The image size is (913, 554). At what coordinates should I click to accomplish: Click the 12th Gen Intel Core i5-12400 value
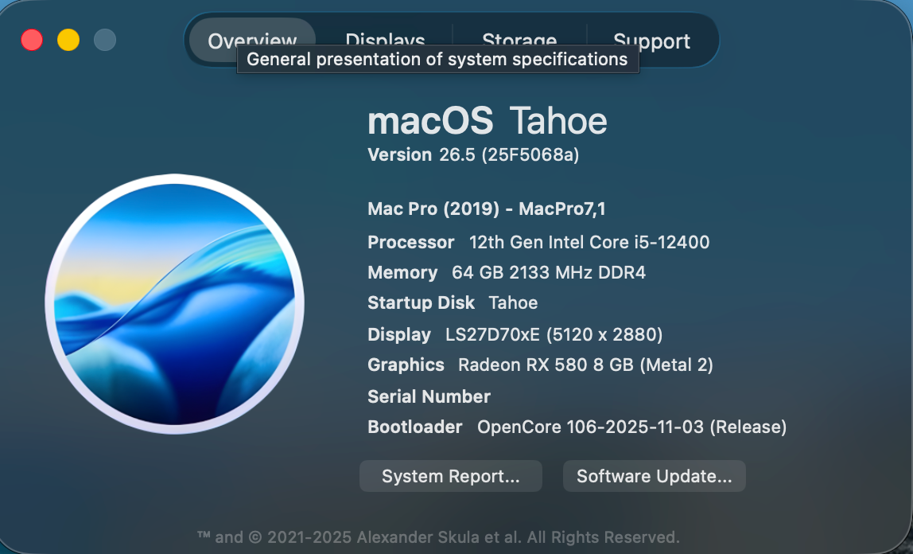pyautogui.click(x=589, y=242)
